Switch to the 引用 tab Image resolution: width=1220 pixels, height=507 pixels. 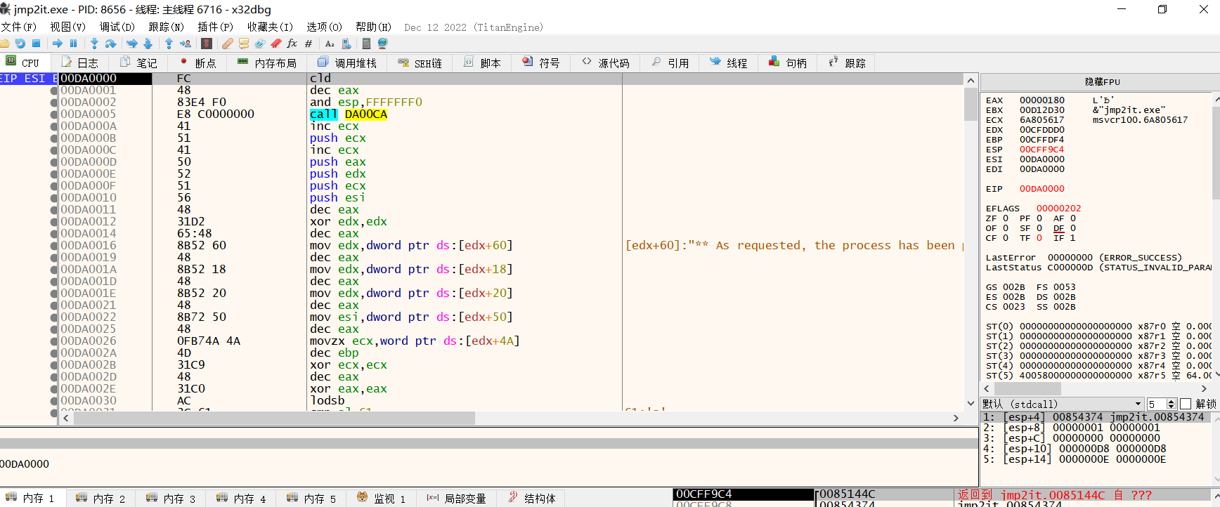(x=670, y=62)
